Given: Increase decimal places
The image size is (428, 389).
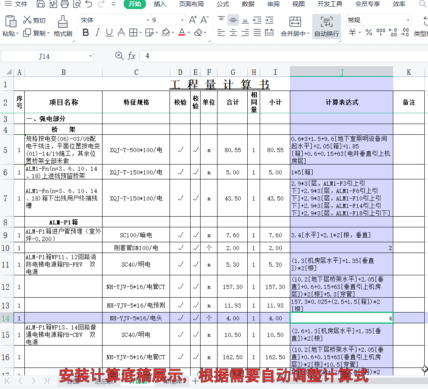Looking at the screenshot, I should [x=393, y=33].
